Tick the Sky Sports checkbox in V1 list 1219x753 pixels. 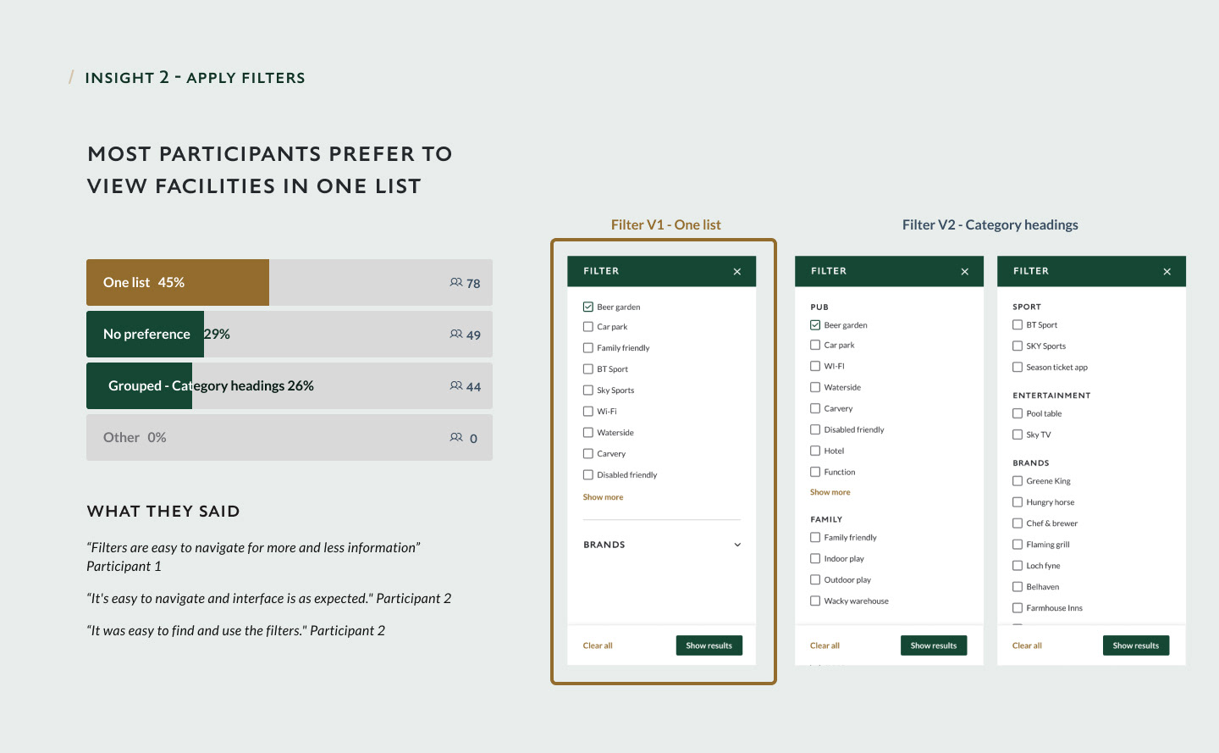coord(588,390)
